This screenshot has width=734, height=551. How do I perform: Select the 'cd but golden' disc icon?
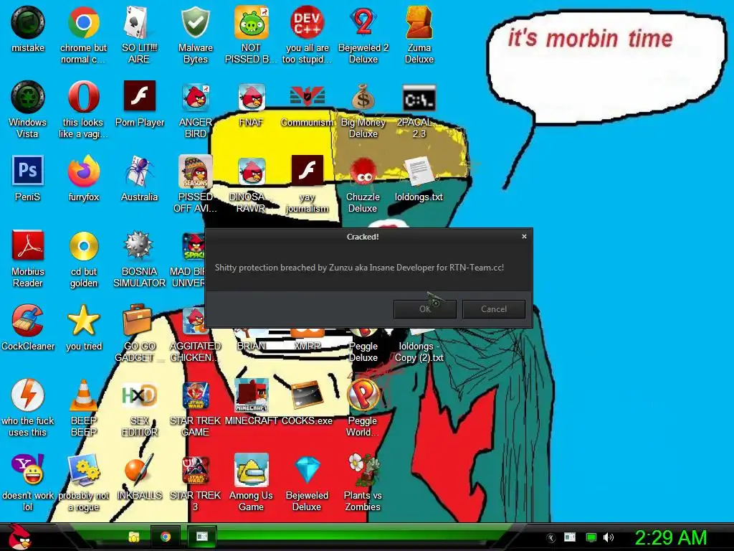pyautogui.click(x=84, y=246)
